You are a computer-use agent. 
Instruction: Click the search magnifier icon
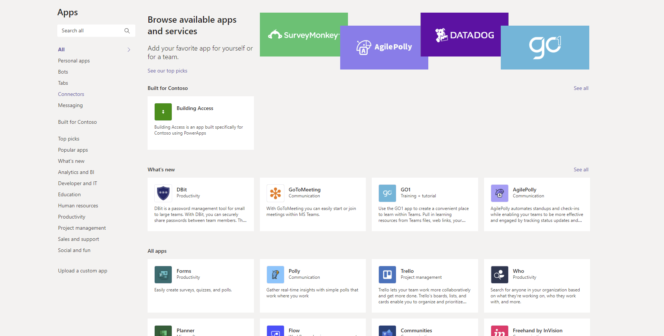coord(127,31)
